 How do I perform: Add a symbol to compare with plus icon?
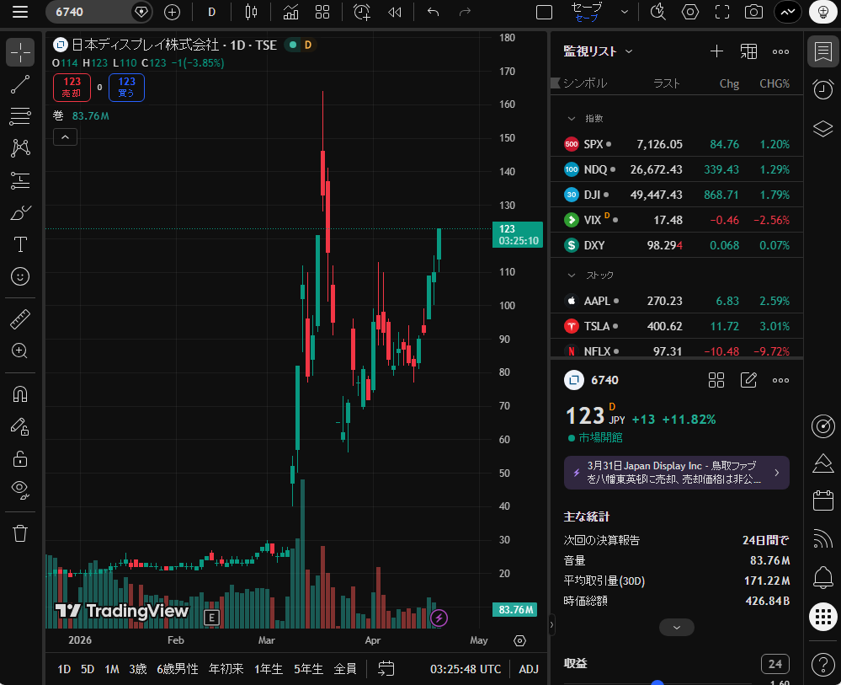pos(172,12)
